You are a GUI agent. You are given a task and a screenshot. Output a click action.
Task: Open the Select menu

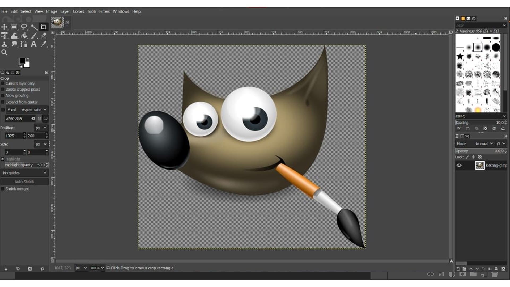pos(26,11)
